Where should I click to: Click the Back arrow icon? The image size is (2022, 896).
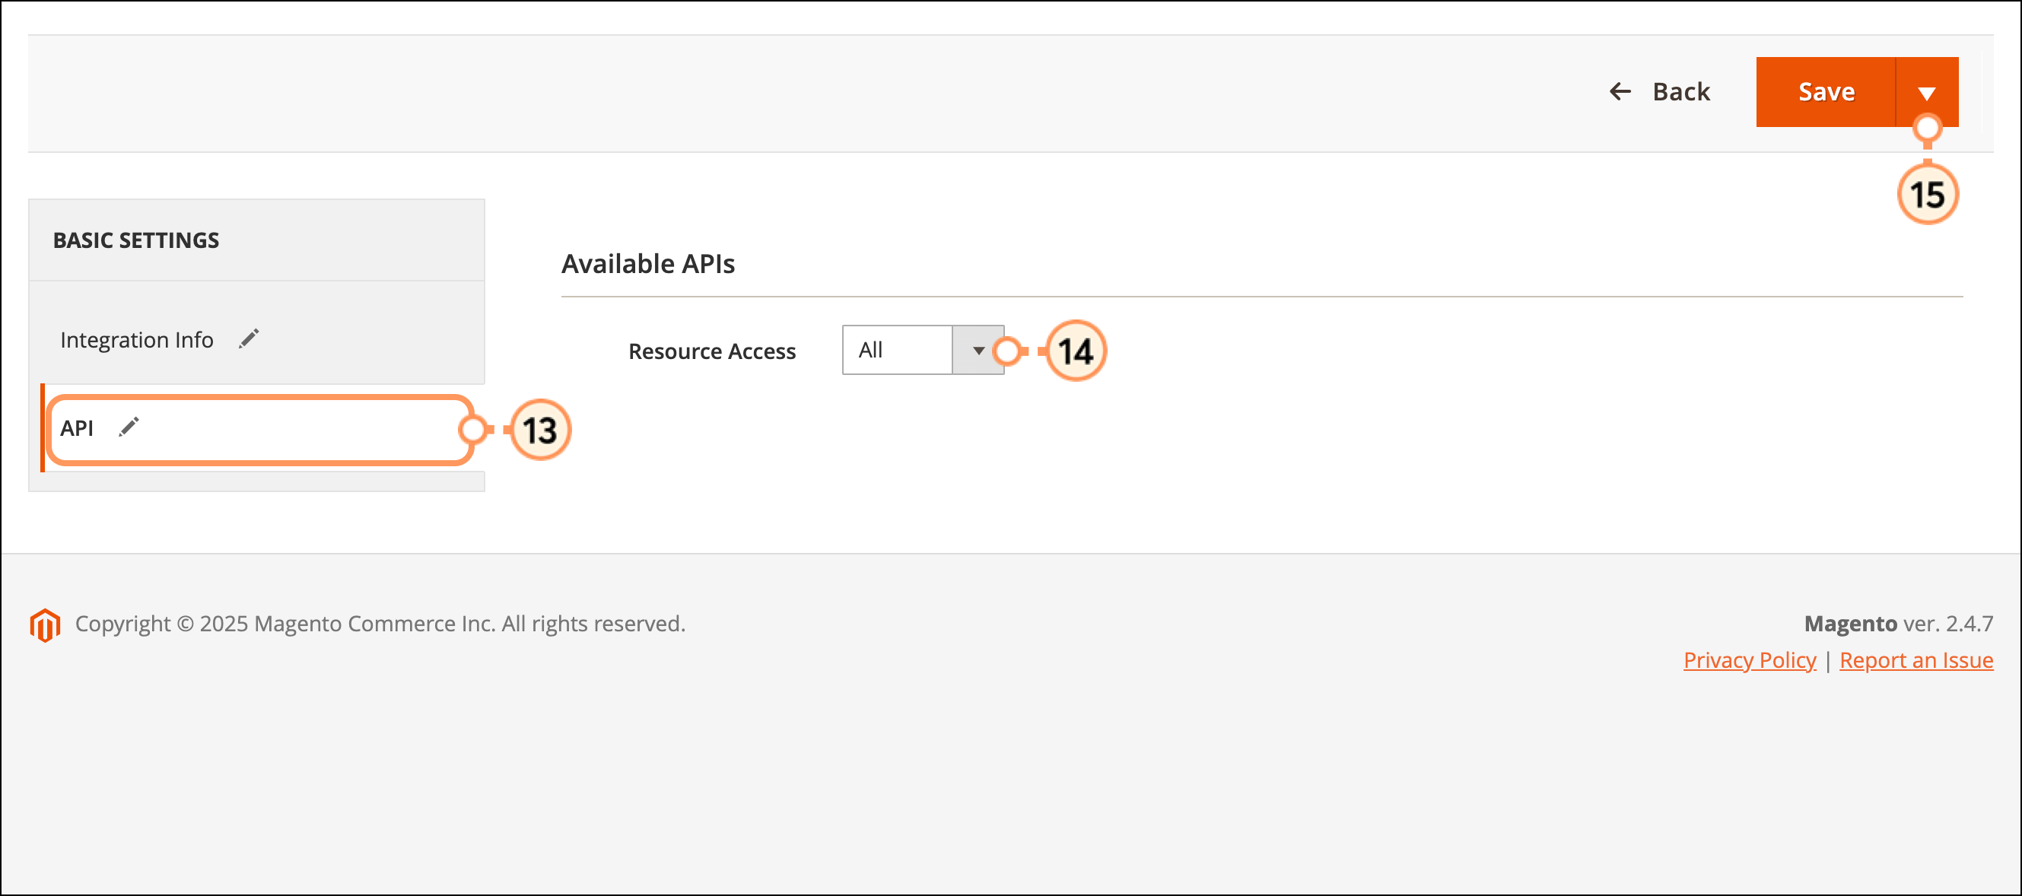click(x=1620, y=92)
